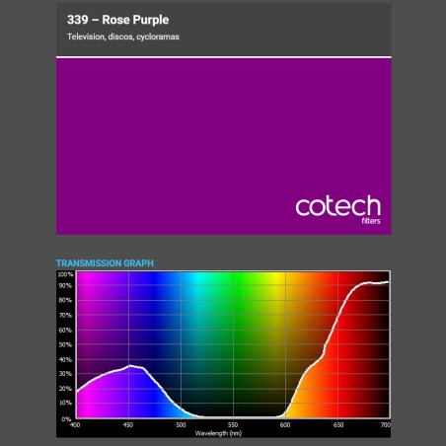
Task: Click the '50%' y-axis label
Action: [65, 344]
